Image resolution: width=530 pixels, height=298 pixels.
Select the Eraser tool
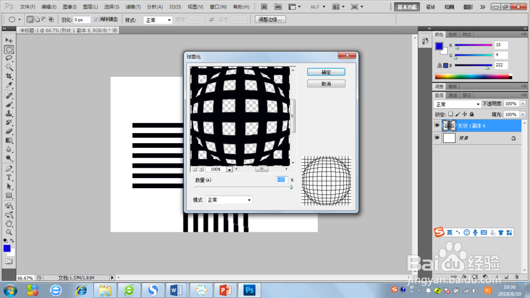point(9,132)
